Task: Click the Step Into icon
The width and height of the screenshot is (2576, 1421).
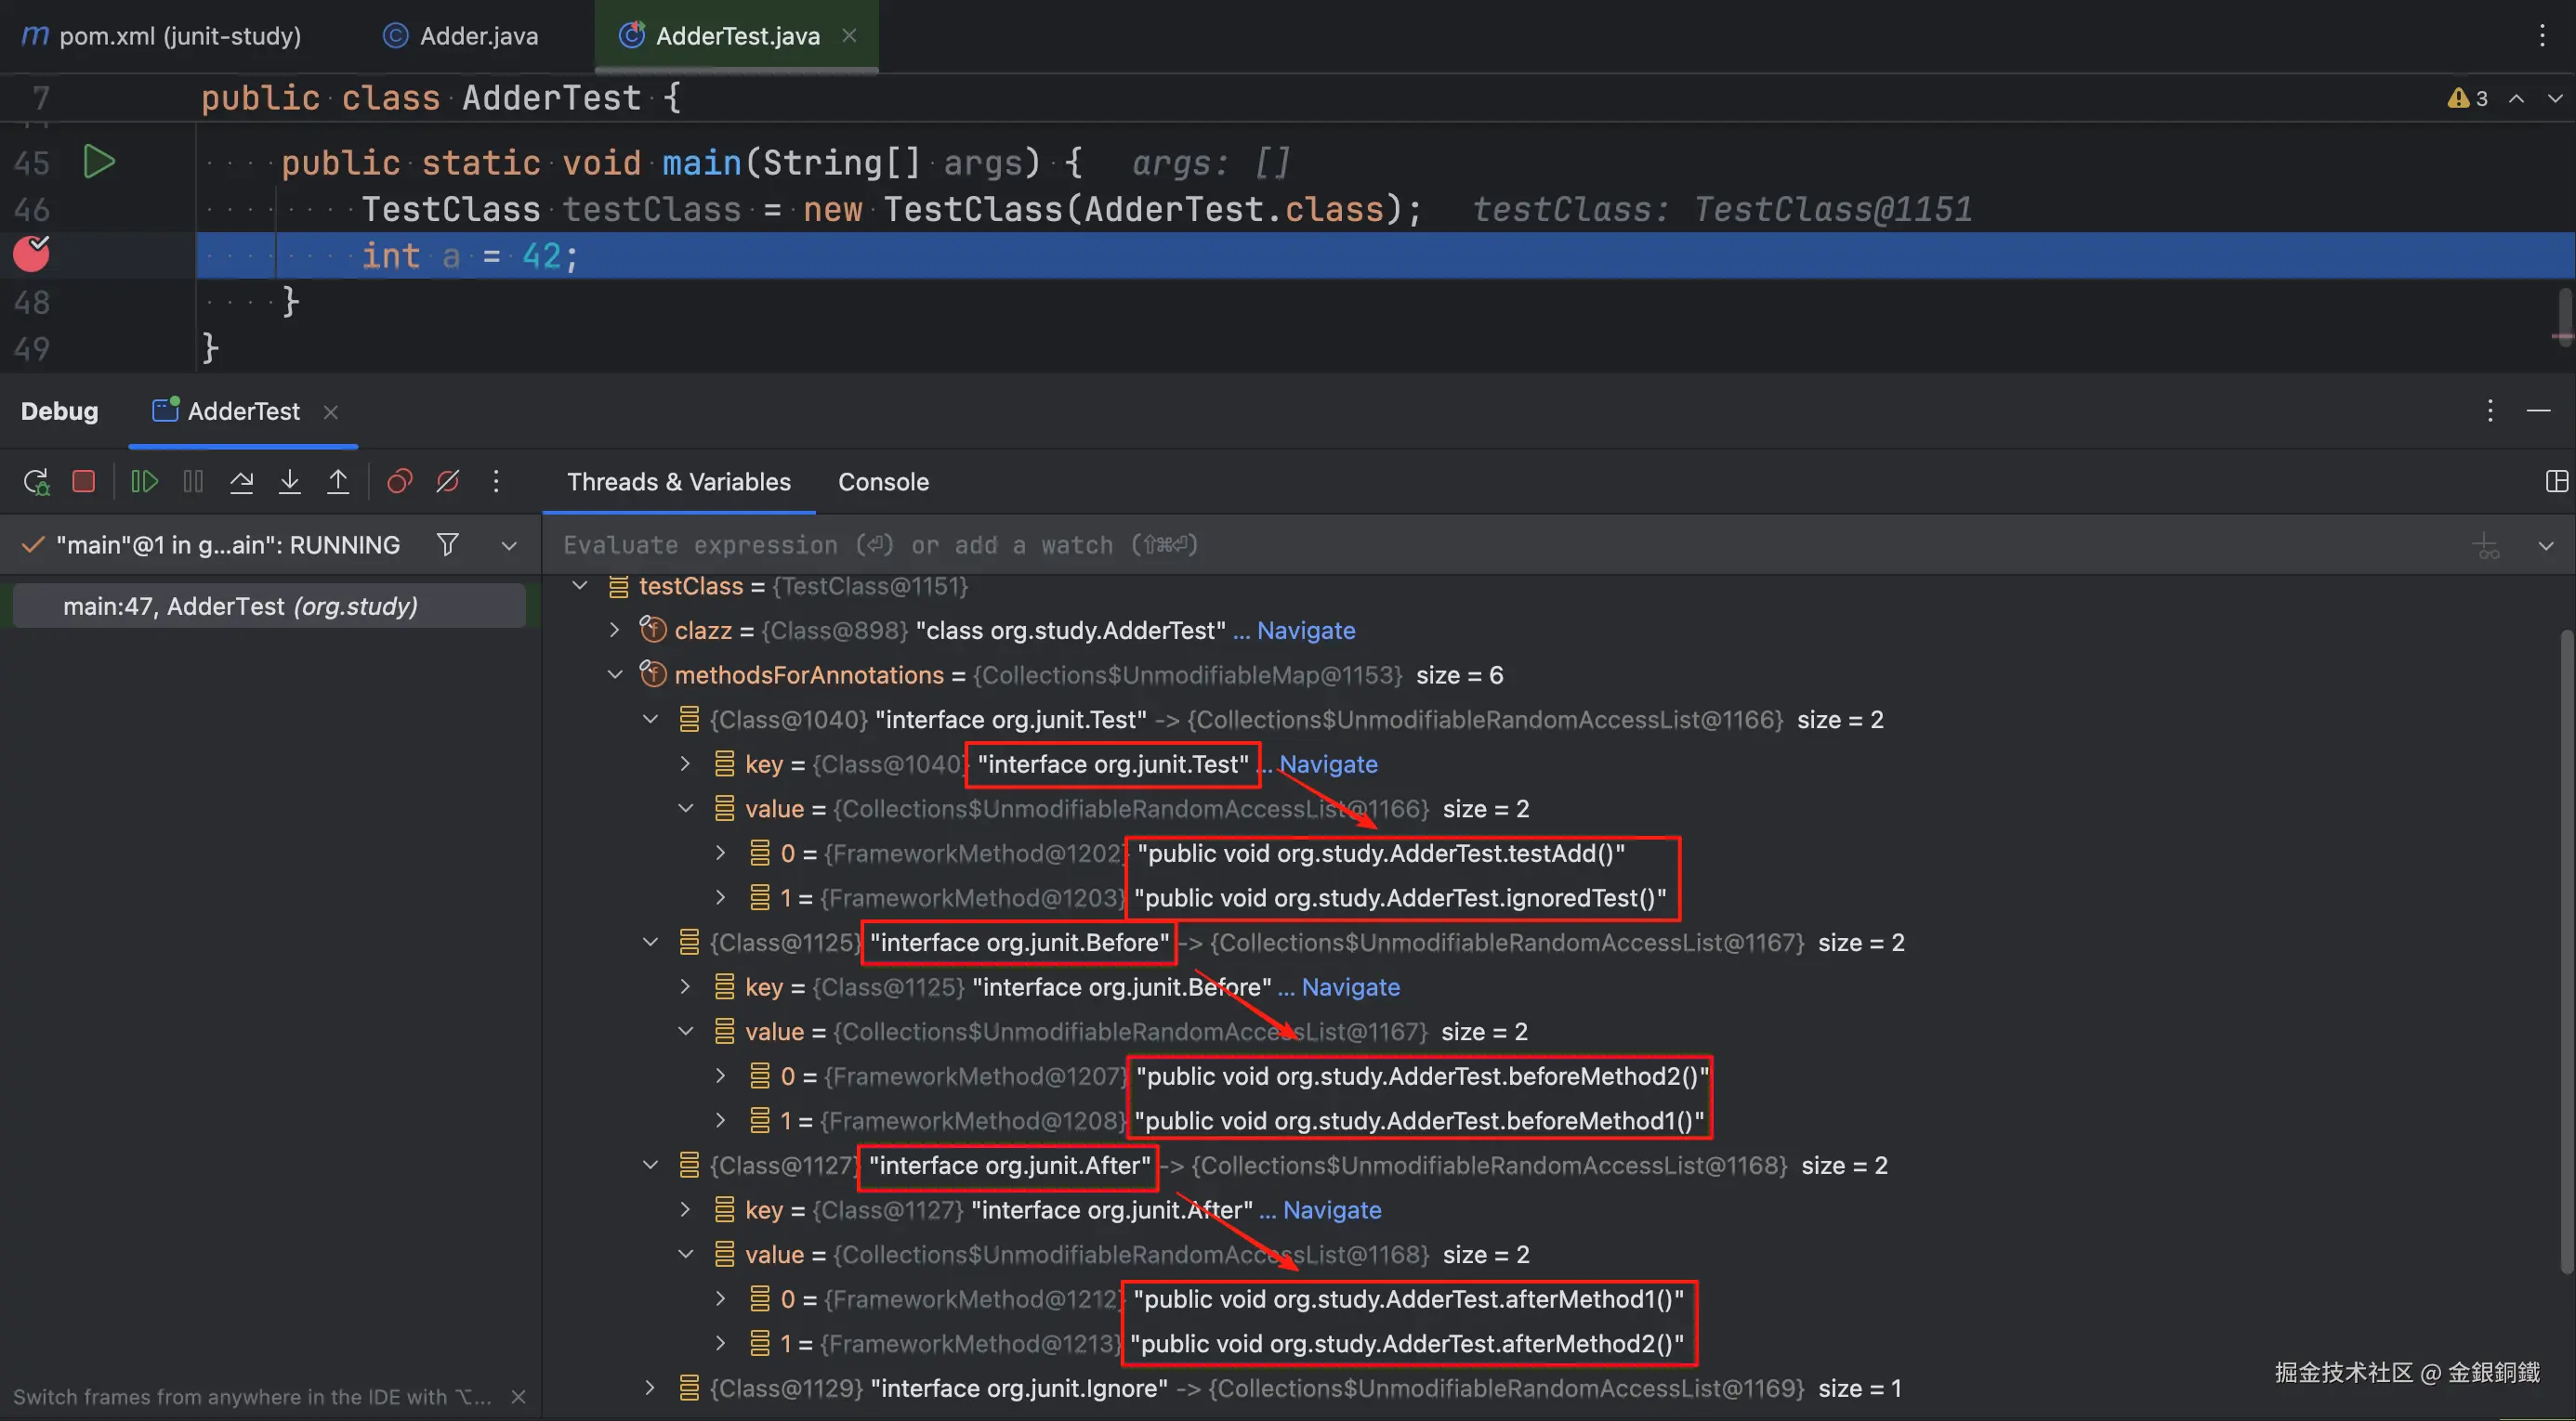Action: click(290, 482)
